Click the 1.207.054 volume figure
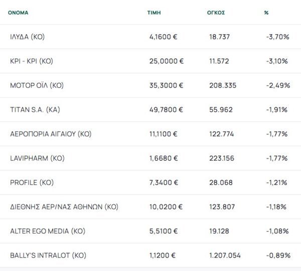 [225, 255]
